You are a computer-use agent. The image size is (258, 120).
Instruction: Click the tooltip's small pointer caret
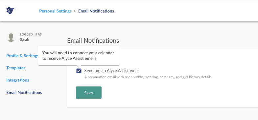click(x=79, y=66)
